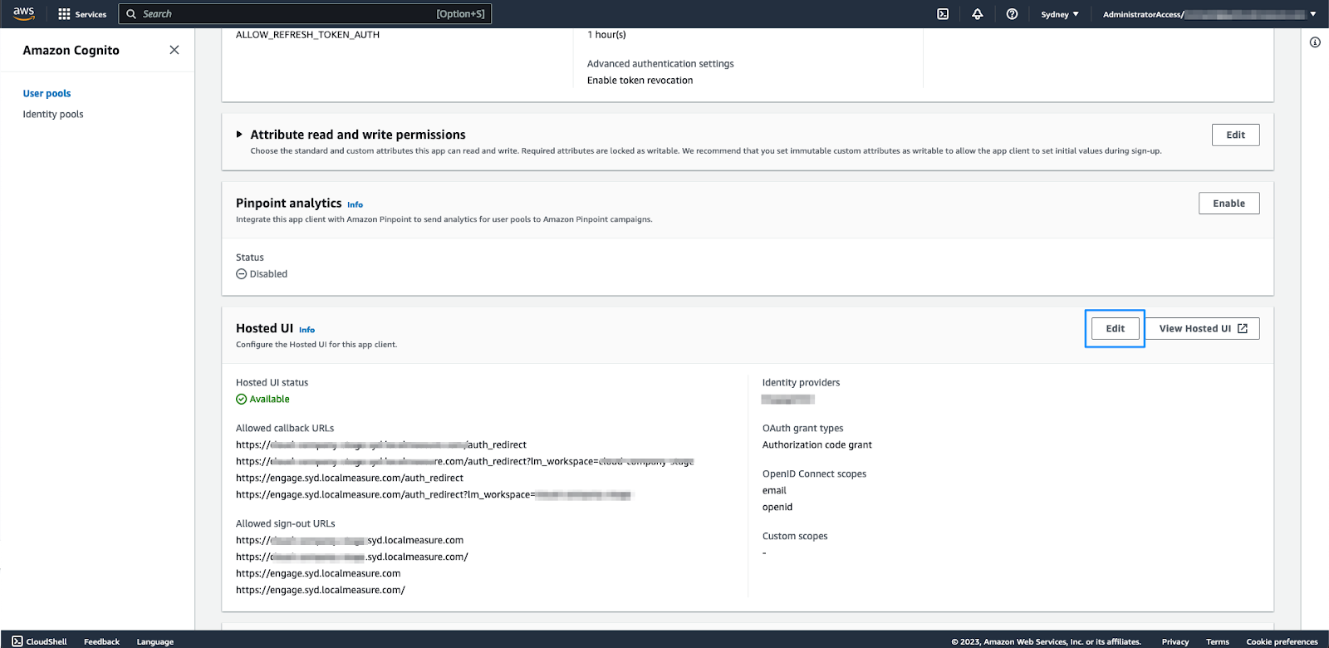Click the 'email' OpenID scope
Viewport: 1329px width, 648px height.
click(x=774, y=491)
